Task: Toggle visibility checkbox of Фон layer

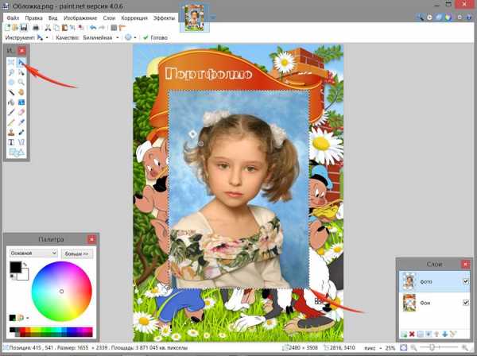Action: click(465, 303)
